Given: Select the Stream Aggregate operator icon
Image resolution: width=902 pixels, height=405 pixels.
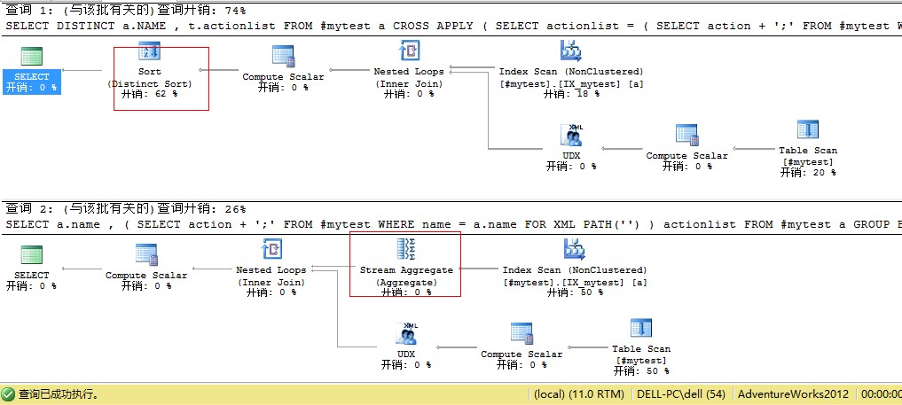Looking at the screenshot, I should tap(405, 249).
